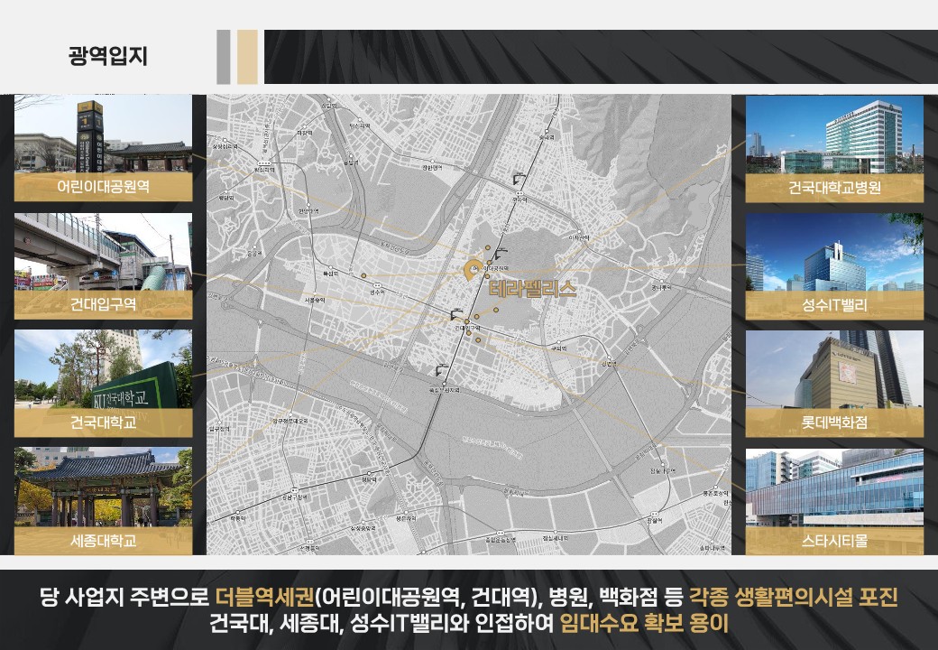The height and width of the screenshot is (650, 938).
Task: Click the gray color bar in header
Action: pyautogui.click(x=224, y=56)
